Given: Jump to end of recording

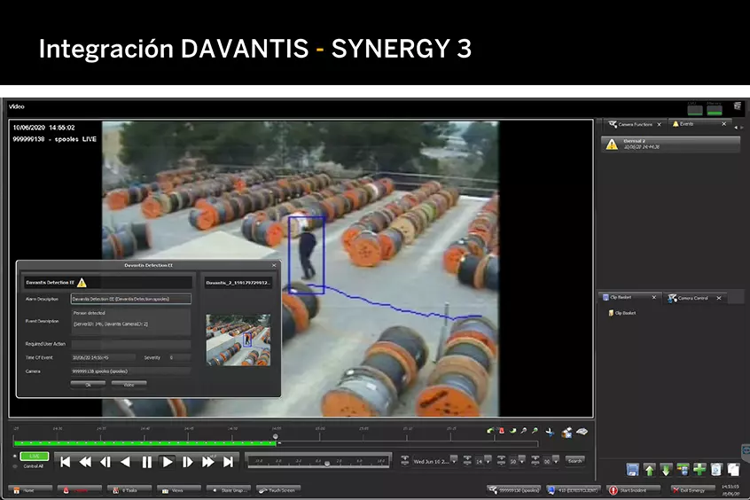Looking at the screenshot, I should (x=228, y=462).
